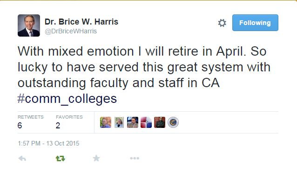
Task: Open Dr. Brice W. Harris profile photo
Action: [29, 25]
